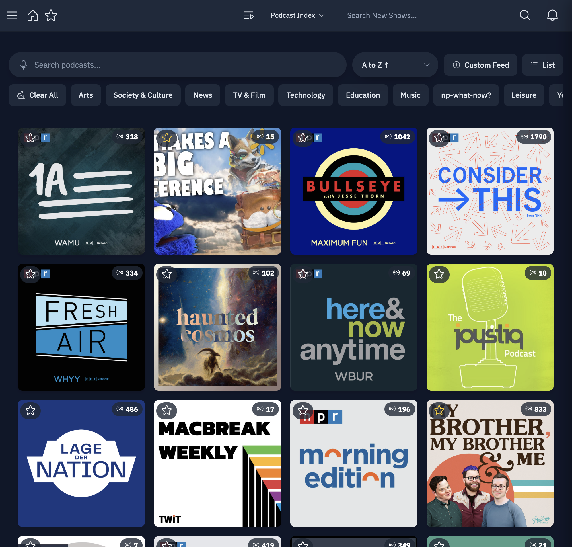Unfavorite My Brother, My Brother & Me
The image size is (572, 547).
pos(439,410)
